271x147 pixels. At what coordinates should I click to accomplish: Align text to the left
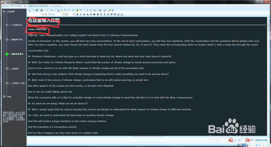101,15
